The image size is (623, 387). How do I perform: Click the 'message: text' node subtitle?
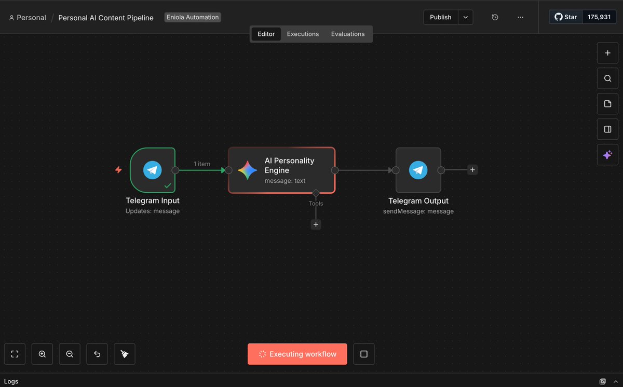[285, 181]
